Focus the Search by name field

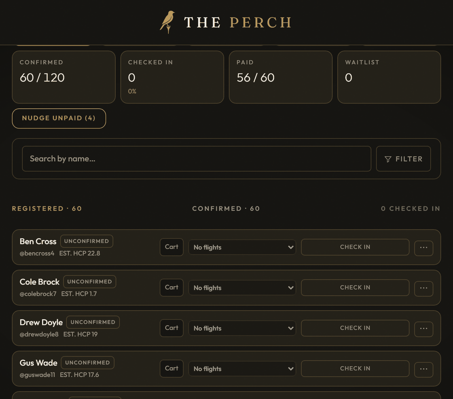click(197, 159)
